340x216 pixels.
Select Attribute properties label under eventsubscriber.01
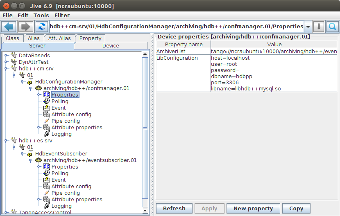[x=77, y=199]
